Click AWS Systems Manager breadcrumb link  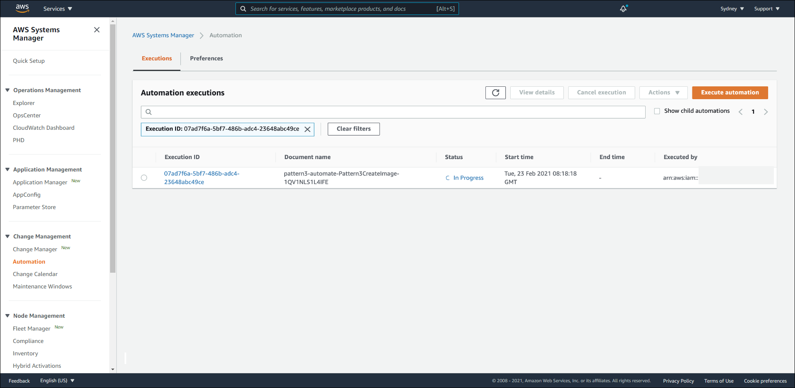coord(163,35)
